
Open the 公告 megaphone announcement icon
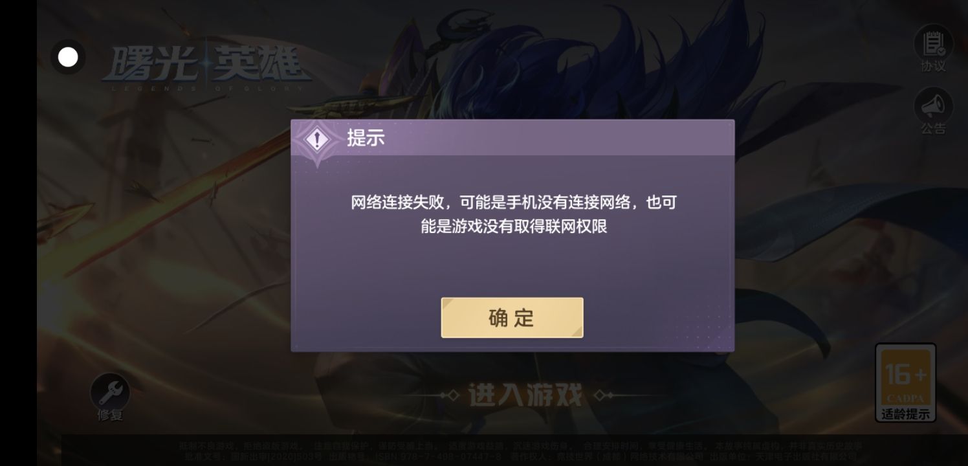933,105
